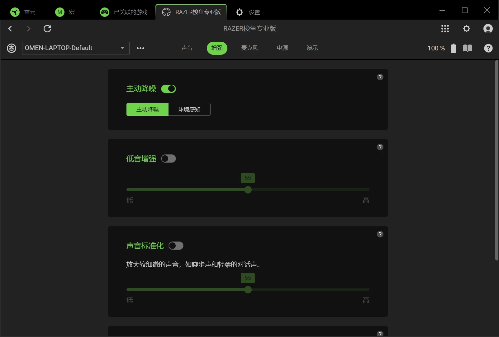Switch to the 麦克风 tab
This screenshot has width=499, height=337.
coord(249,48)
